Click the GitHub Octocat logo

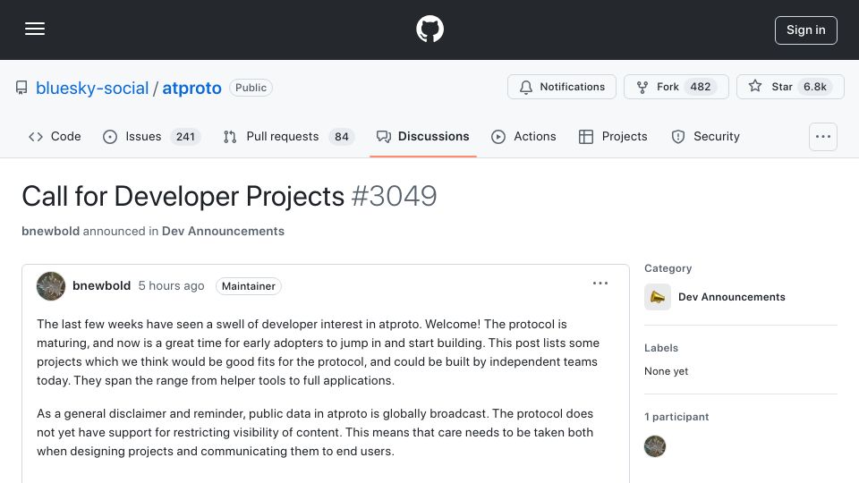coord(429,29)
